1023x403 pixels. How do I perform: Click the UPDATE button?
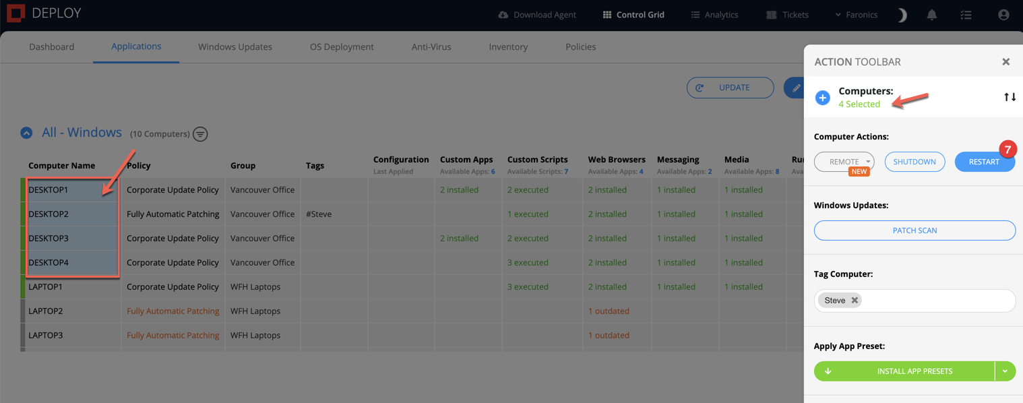point(731,88)
